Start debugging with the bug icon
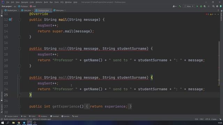 tap(201, 6)
